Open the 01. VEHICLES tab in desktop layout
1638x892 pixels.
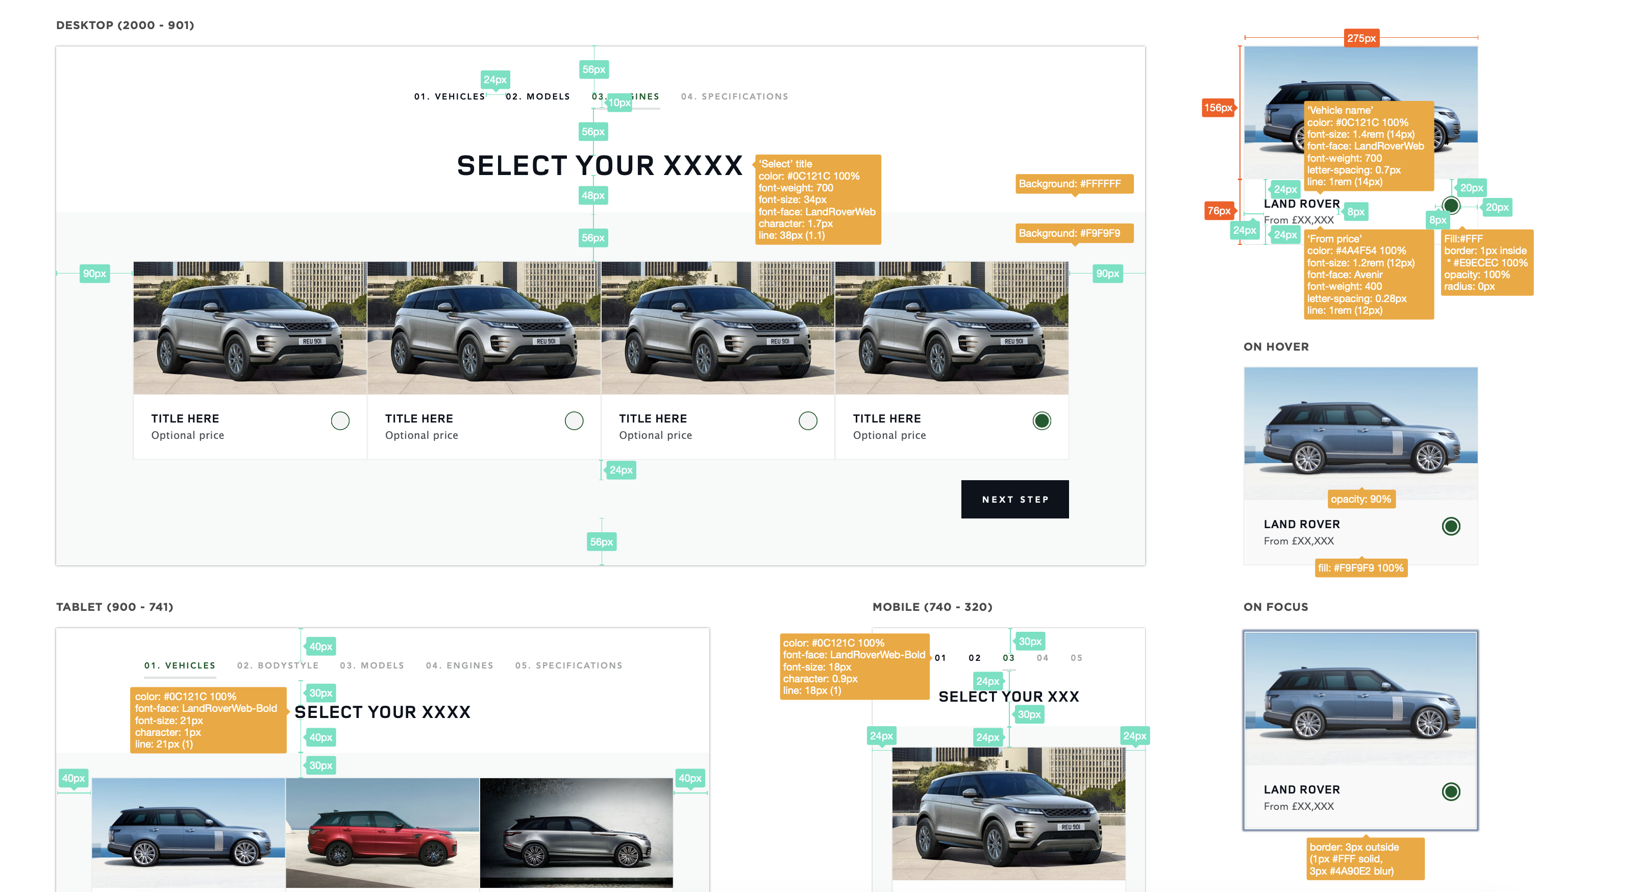450,96
